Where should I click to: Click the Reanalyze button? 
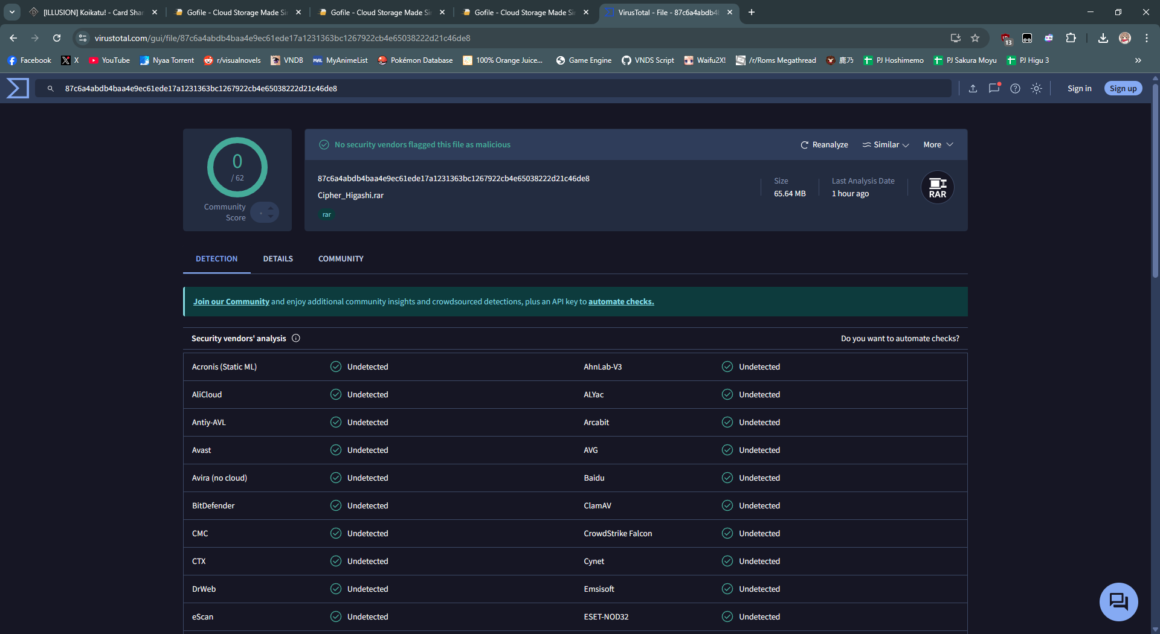(x=824, y=144)
